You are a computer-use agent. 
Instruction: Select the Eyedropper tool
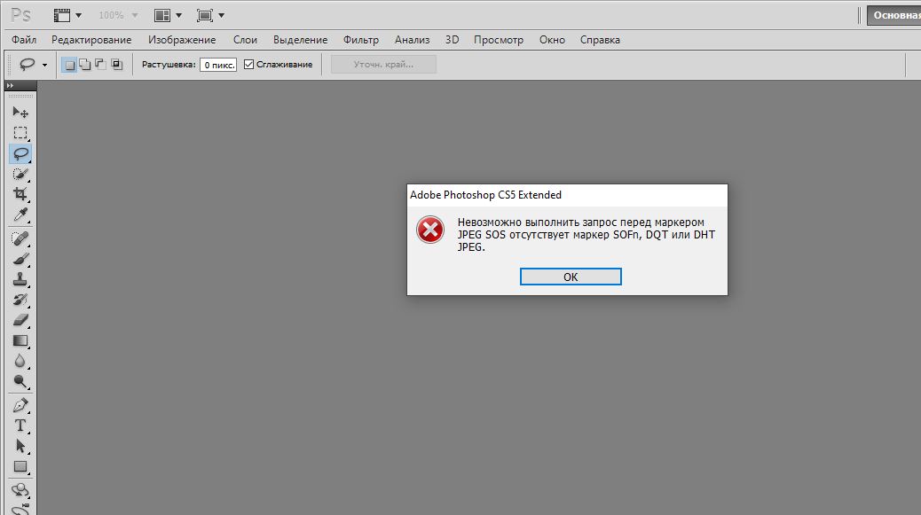pos(20,215)
